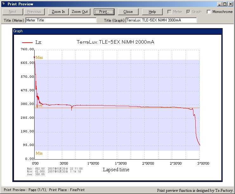This screenshot has width=235, height=194.
Task: Minimize the Print Preview window
Action: [219, 4]
